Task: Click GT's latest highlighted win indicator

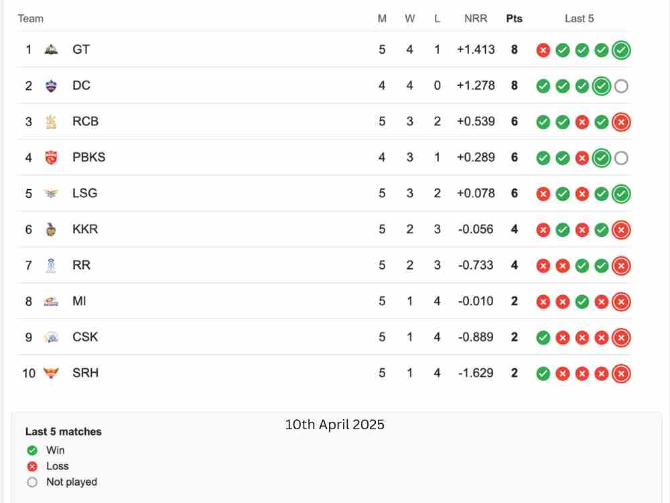Action: click(621, 50)
